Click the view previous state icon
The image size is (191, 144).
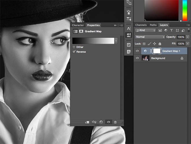click(x=94, y=122)
